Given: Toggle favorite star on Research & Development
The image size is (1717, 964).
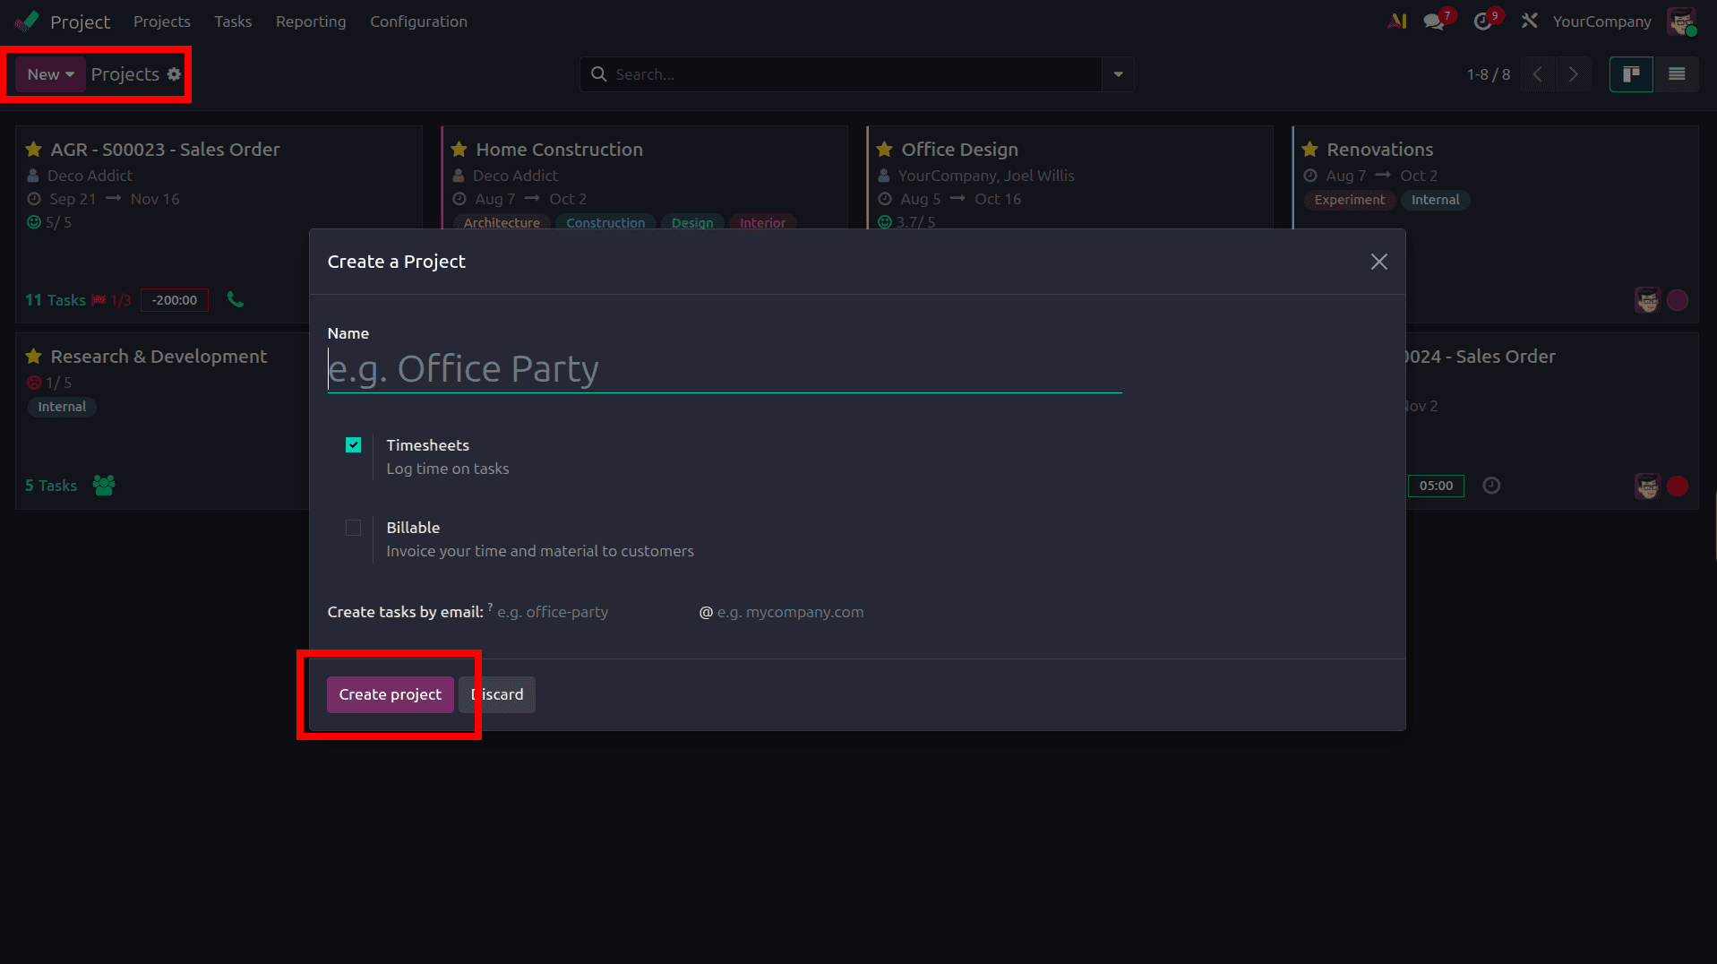Looking at the screenshot, I should 34,356.
